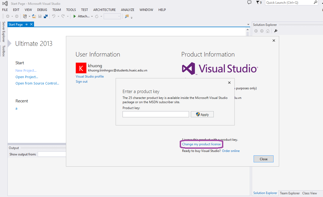Click the Navigate Forward toolbar arrow
This screenshot has height=197, width=323.
17,16
